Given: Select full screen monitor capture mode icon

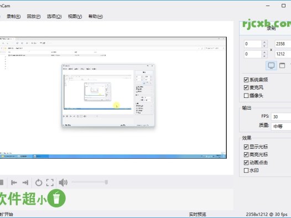Looking at the screenshot, I should 271,65.
